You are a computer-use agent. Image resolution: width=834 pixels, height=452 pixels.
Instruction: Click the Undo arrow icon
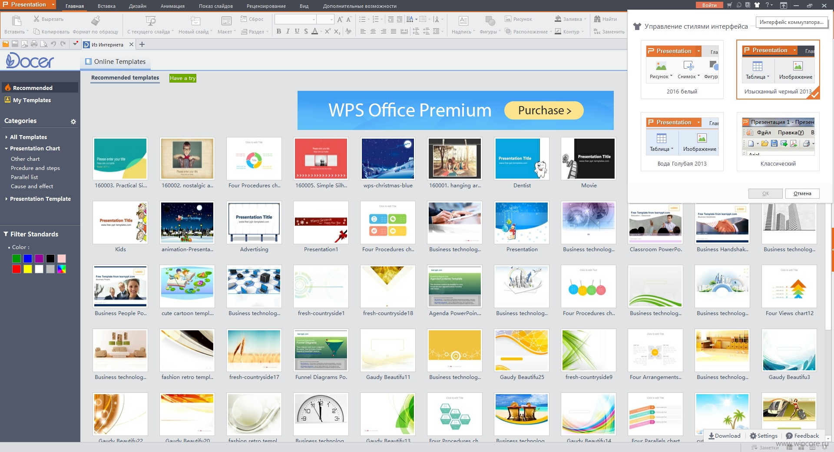pyautogui.click(x=53, y=44)
